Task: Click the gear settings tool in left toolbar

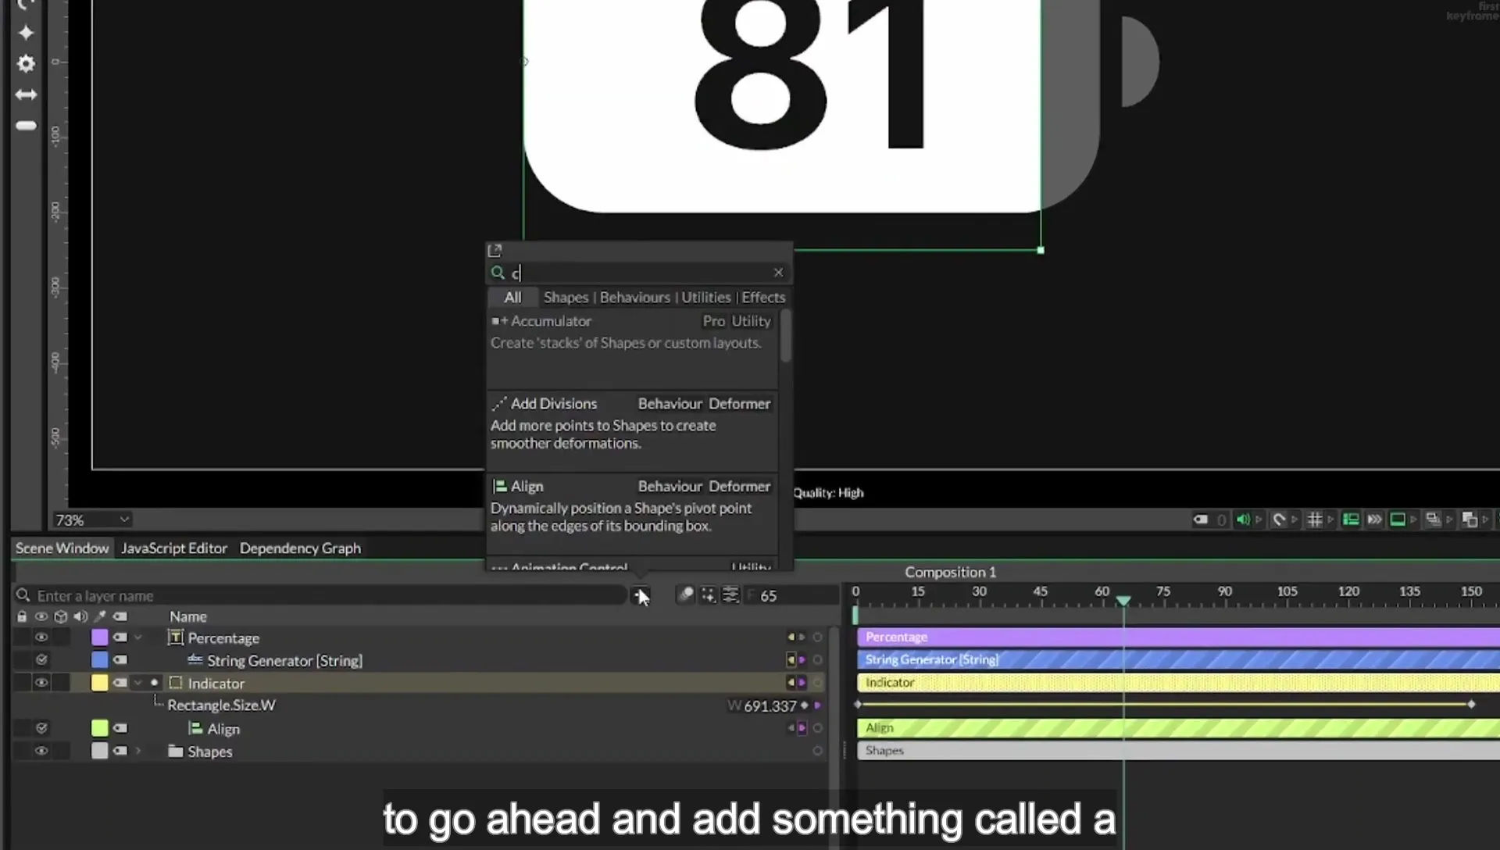Action: pos(26,63)
